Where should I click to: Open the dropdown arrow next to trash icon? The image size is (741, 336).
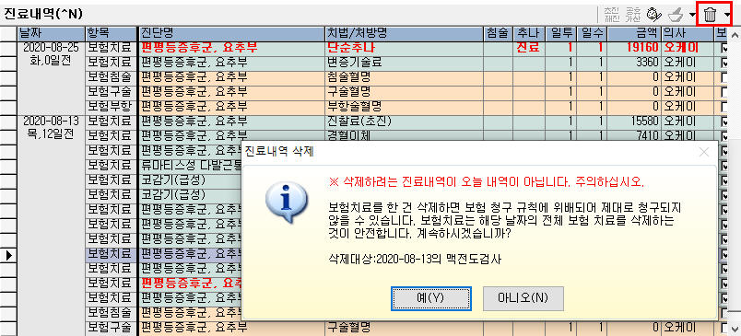(x=726, y=15)
